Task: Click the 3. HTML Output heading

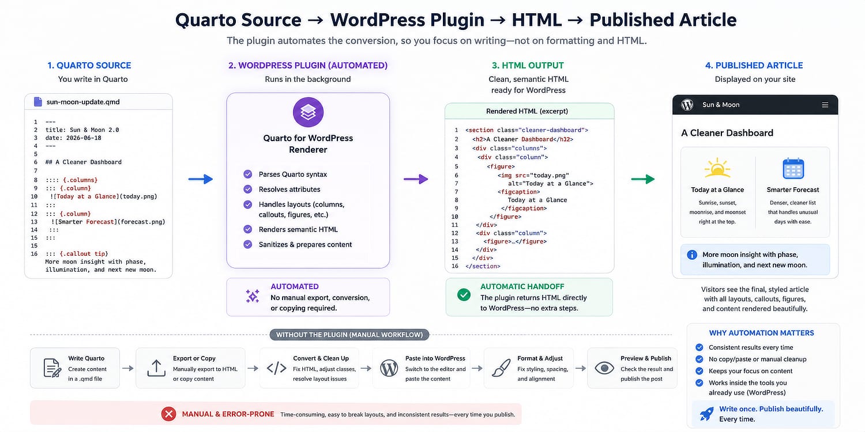Action: click(x=528, y=65)
